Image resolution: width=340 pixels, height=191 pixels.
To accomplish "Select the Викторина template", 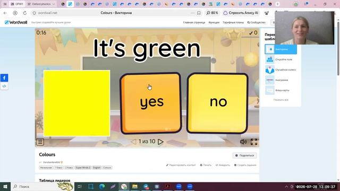I will tap(281, 49).
